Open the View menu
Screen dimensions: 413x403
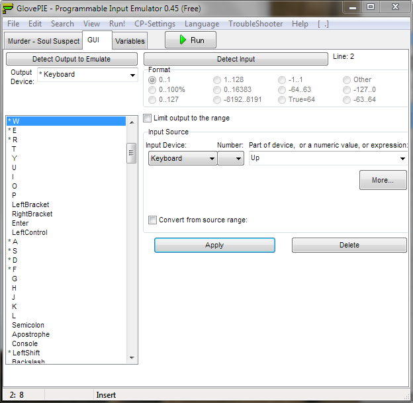91,24
